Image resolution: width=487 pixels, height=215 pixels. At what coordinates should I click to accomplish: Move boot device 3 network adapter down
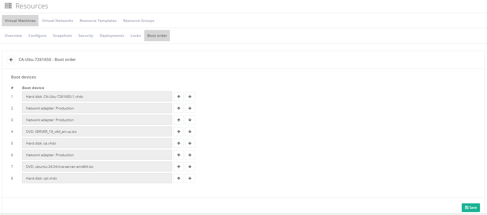point(190,120)
